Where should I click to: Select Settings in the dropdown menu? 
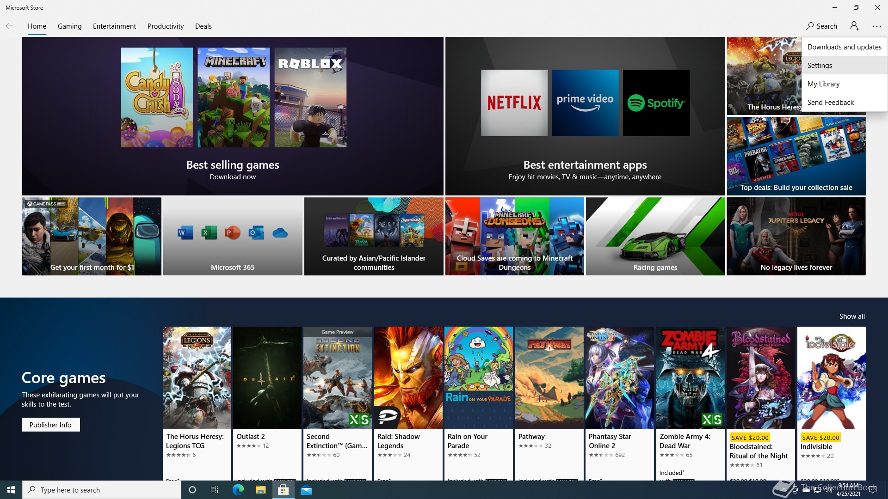[844, 66]
